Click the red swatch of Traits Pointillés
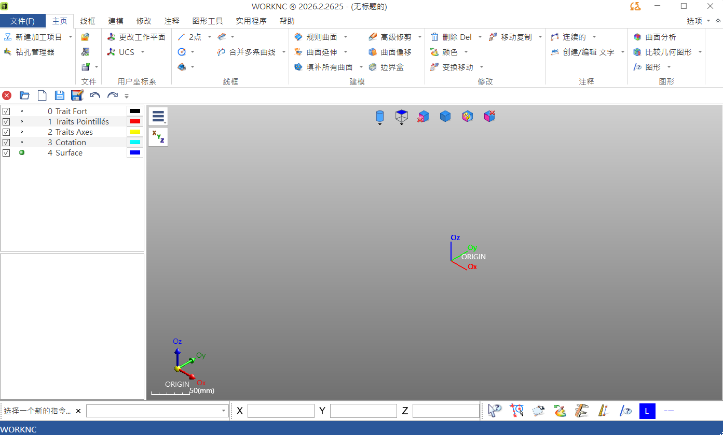The height and width of the screenshot is (435, 723). [x=135, y=122]
